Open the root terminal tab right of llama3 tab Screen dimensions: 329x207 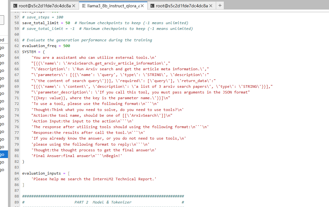(182, 6)
